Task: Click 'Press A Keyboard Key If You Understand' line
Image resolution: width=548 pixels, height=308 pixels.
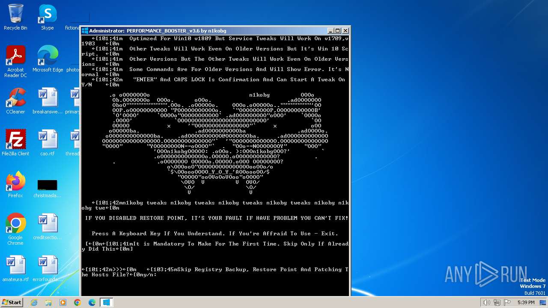Action: click(x=215, y=234)
